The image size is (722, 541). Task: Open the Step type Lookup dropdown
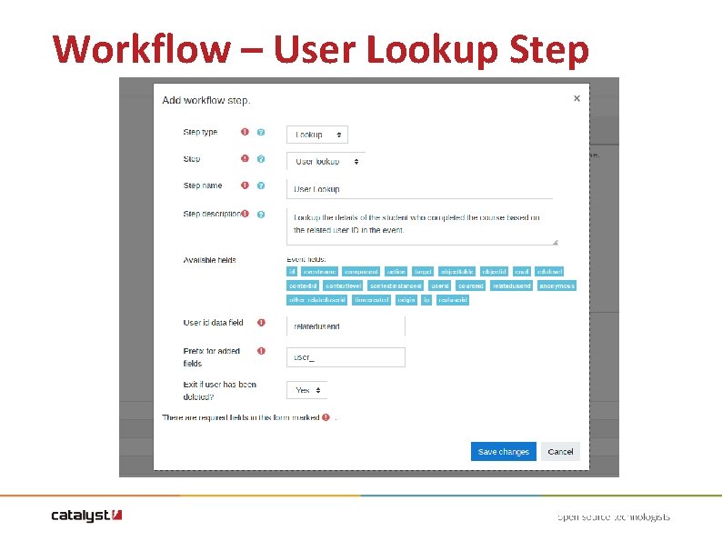tap(317, 135)
